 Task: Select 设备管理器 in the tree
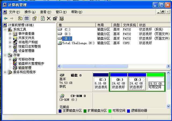pyautogui.click(x=26, y=51)
